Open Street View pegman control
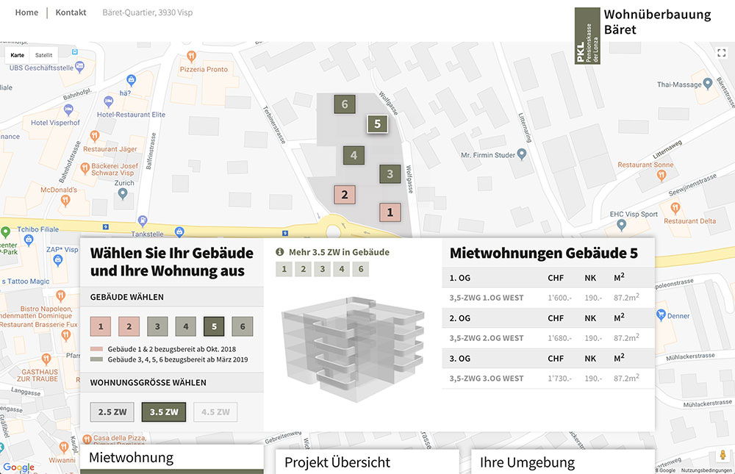The image size is (735, 474). pos(723,456)
